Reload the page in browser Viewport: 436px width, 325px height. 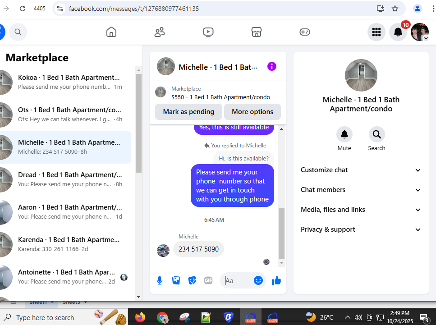pyautogui.click(x=23, y=9)
